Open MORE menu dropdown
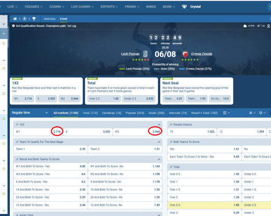This screenshot has height=216, width=271. coord(169,7)
